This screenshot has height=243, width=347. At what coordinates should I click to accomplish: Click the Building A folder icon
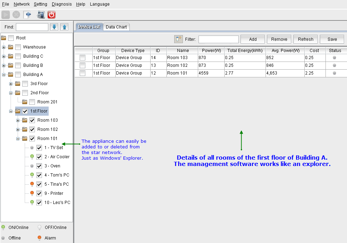point(11,75)
